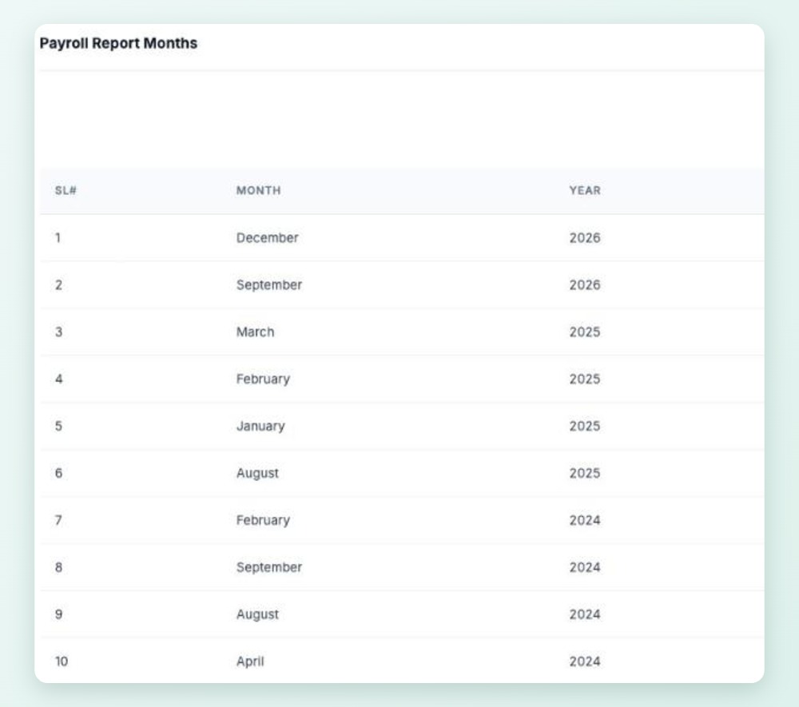
Task: Pick August in row 9
Action: pos(257,614)
